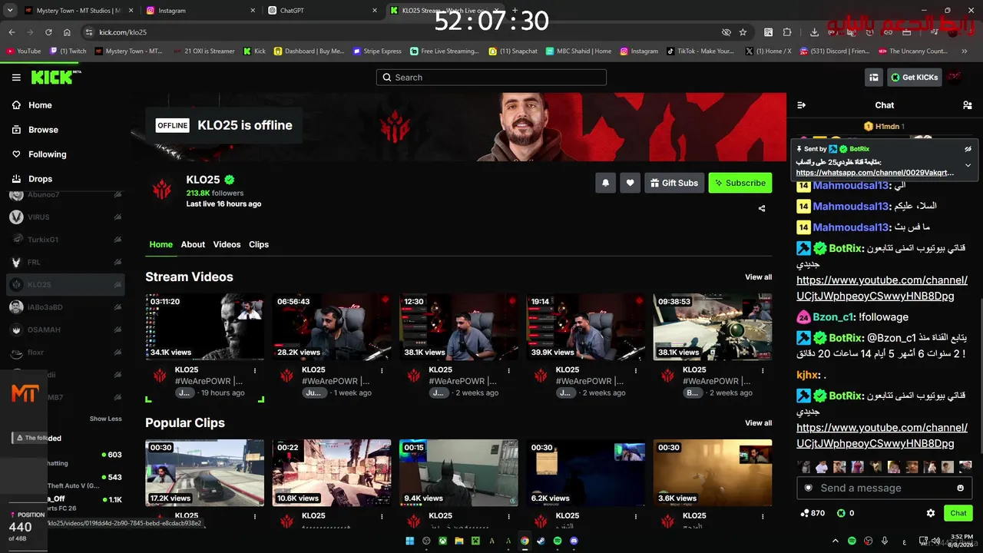Open the Stripe Express bookmark
This screenshot has height=553, width=983.
click(377, 51)
